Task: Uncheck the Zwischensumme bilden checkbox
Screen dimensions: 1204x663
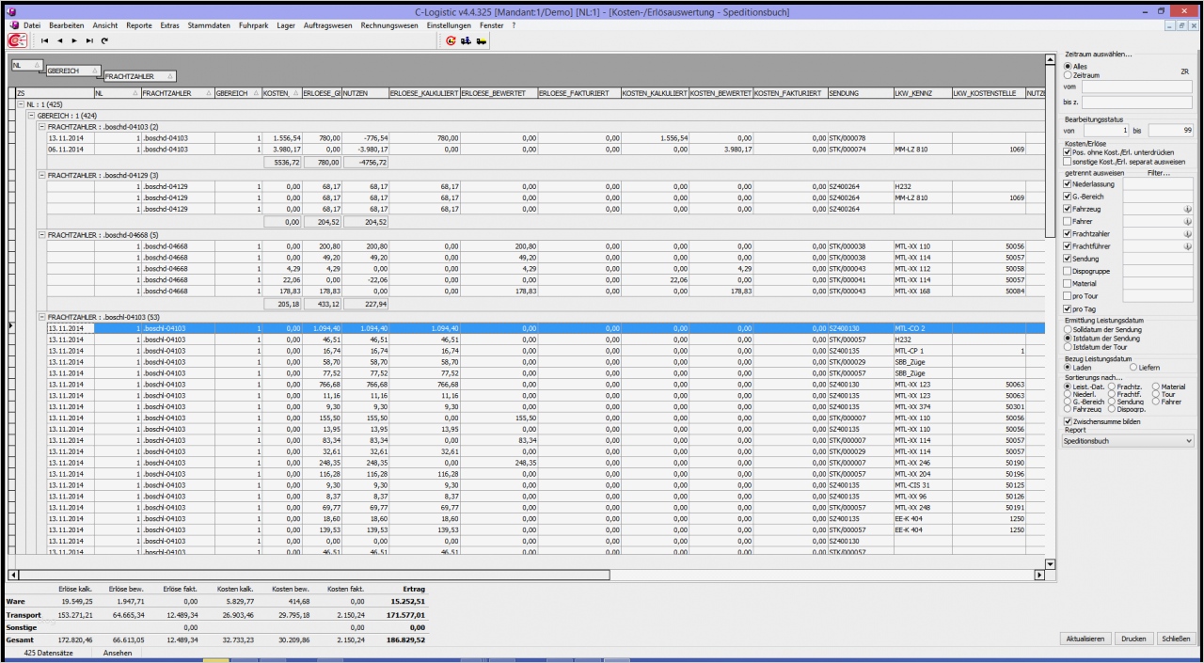Action: 1069,421
